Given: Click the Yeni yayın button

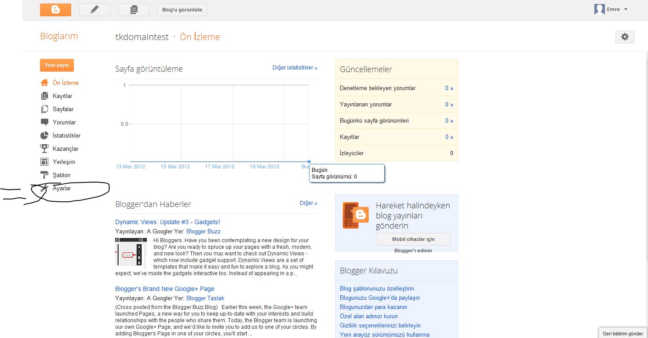Looking at the screenshot, I should 57,65.
